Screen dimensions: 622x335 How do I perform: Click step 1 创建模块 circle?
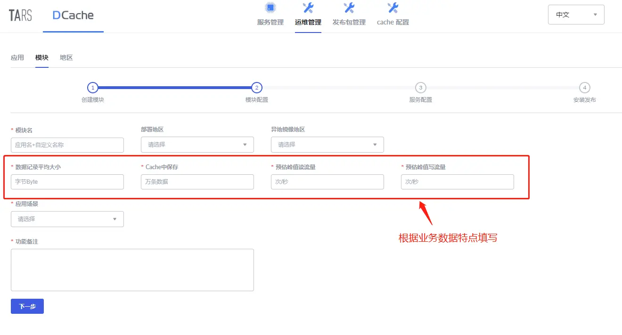coord(93,88)
